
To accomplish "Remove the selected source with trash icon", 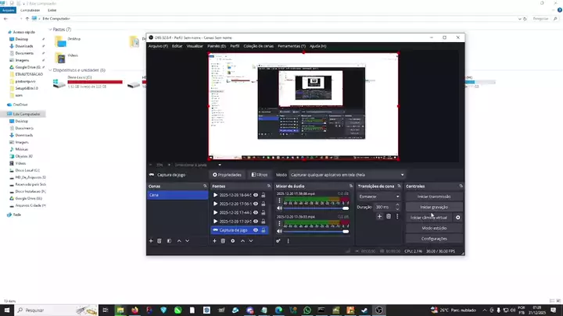I will coord(224,241).
